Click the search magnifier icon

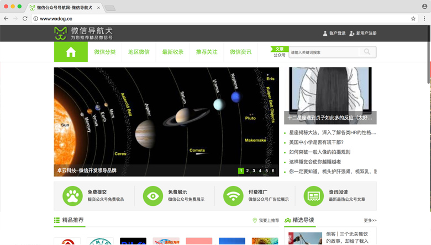pos(367,52)
